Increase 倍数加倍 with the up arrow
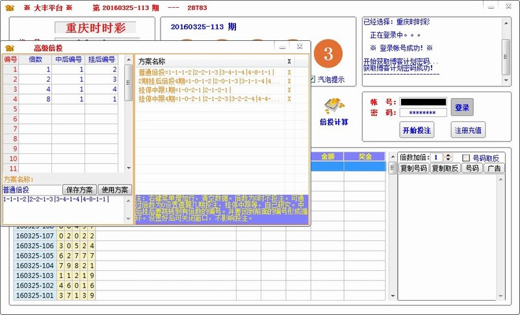The height and width of the screenshot is (315, 520). pos(448,156)
